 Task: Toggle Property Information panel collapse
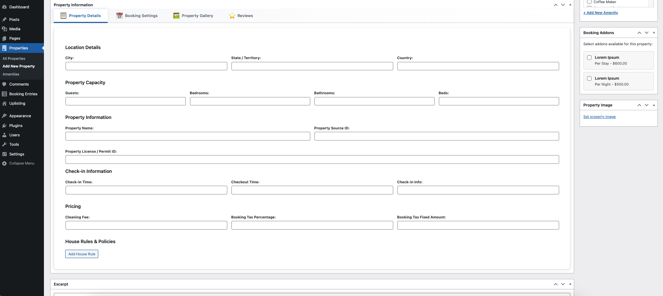point(570,5)
